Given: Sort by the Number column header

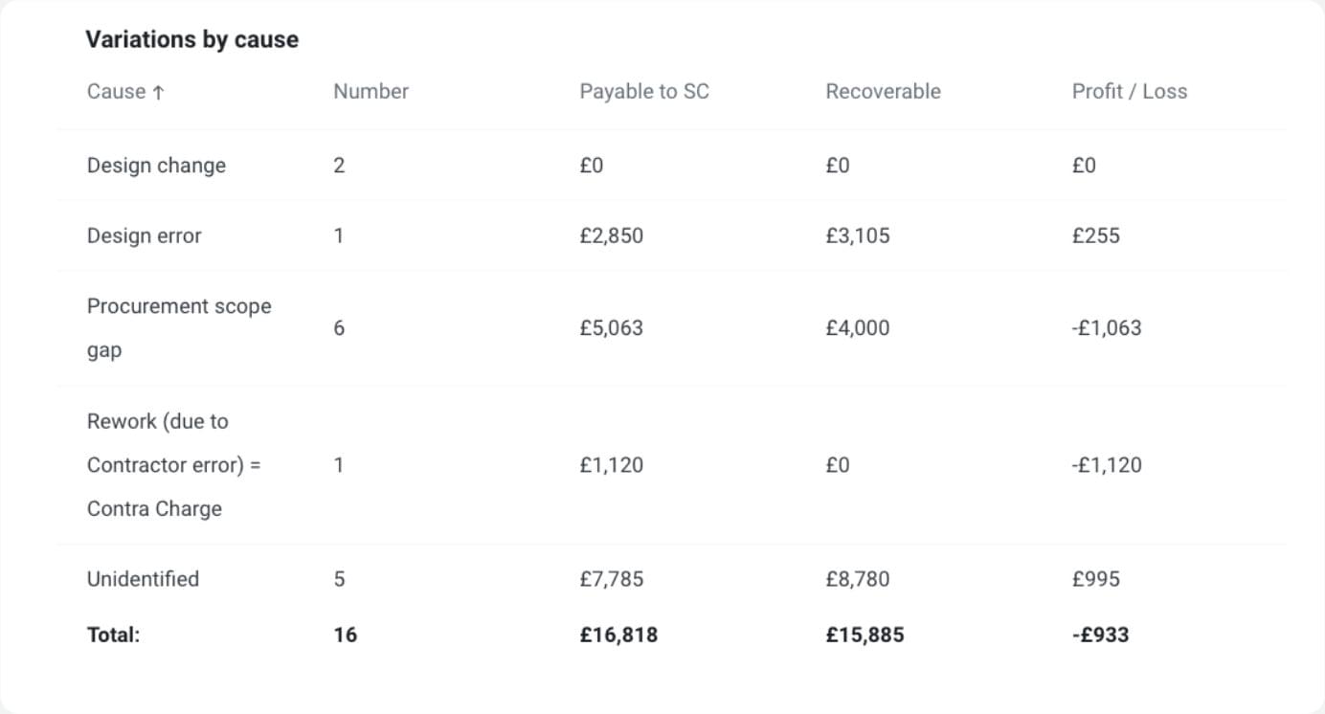Looking at the screenshot, I should point(371,92).
